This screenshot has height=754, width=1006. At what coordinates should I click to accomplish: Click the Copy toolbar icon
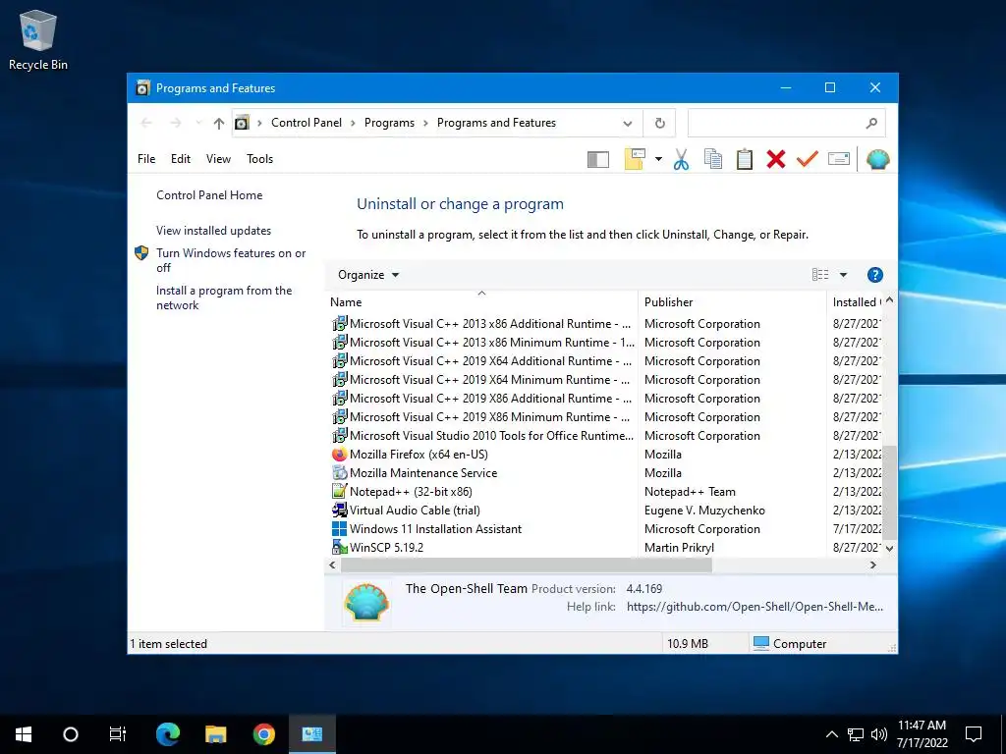tap(713, 159)
